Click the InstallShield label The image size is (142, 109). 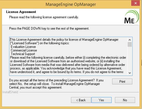(x=10, y=92)
